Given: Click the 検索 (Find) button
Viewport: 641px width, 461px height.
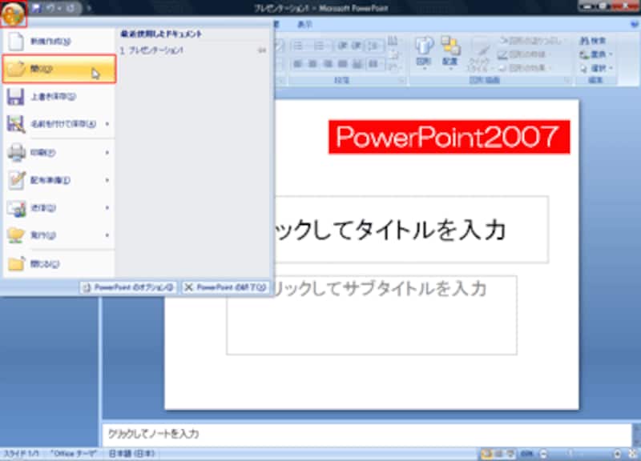Looking at the screenshot, I should 593,41.
